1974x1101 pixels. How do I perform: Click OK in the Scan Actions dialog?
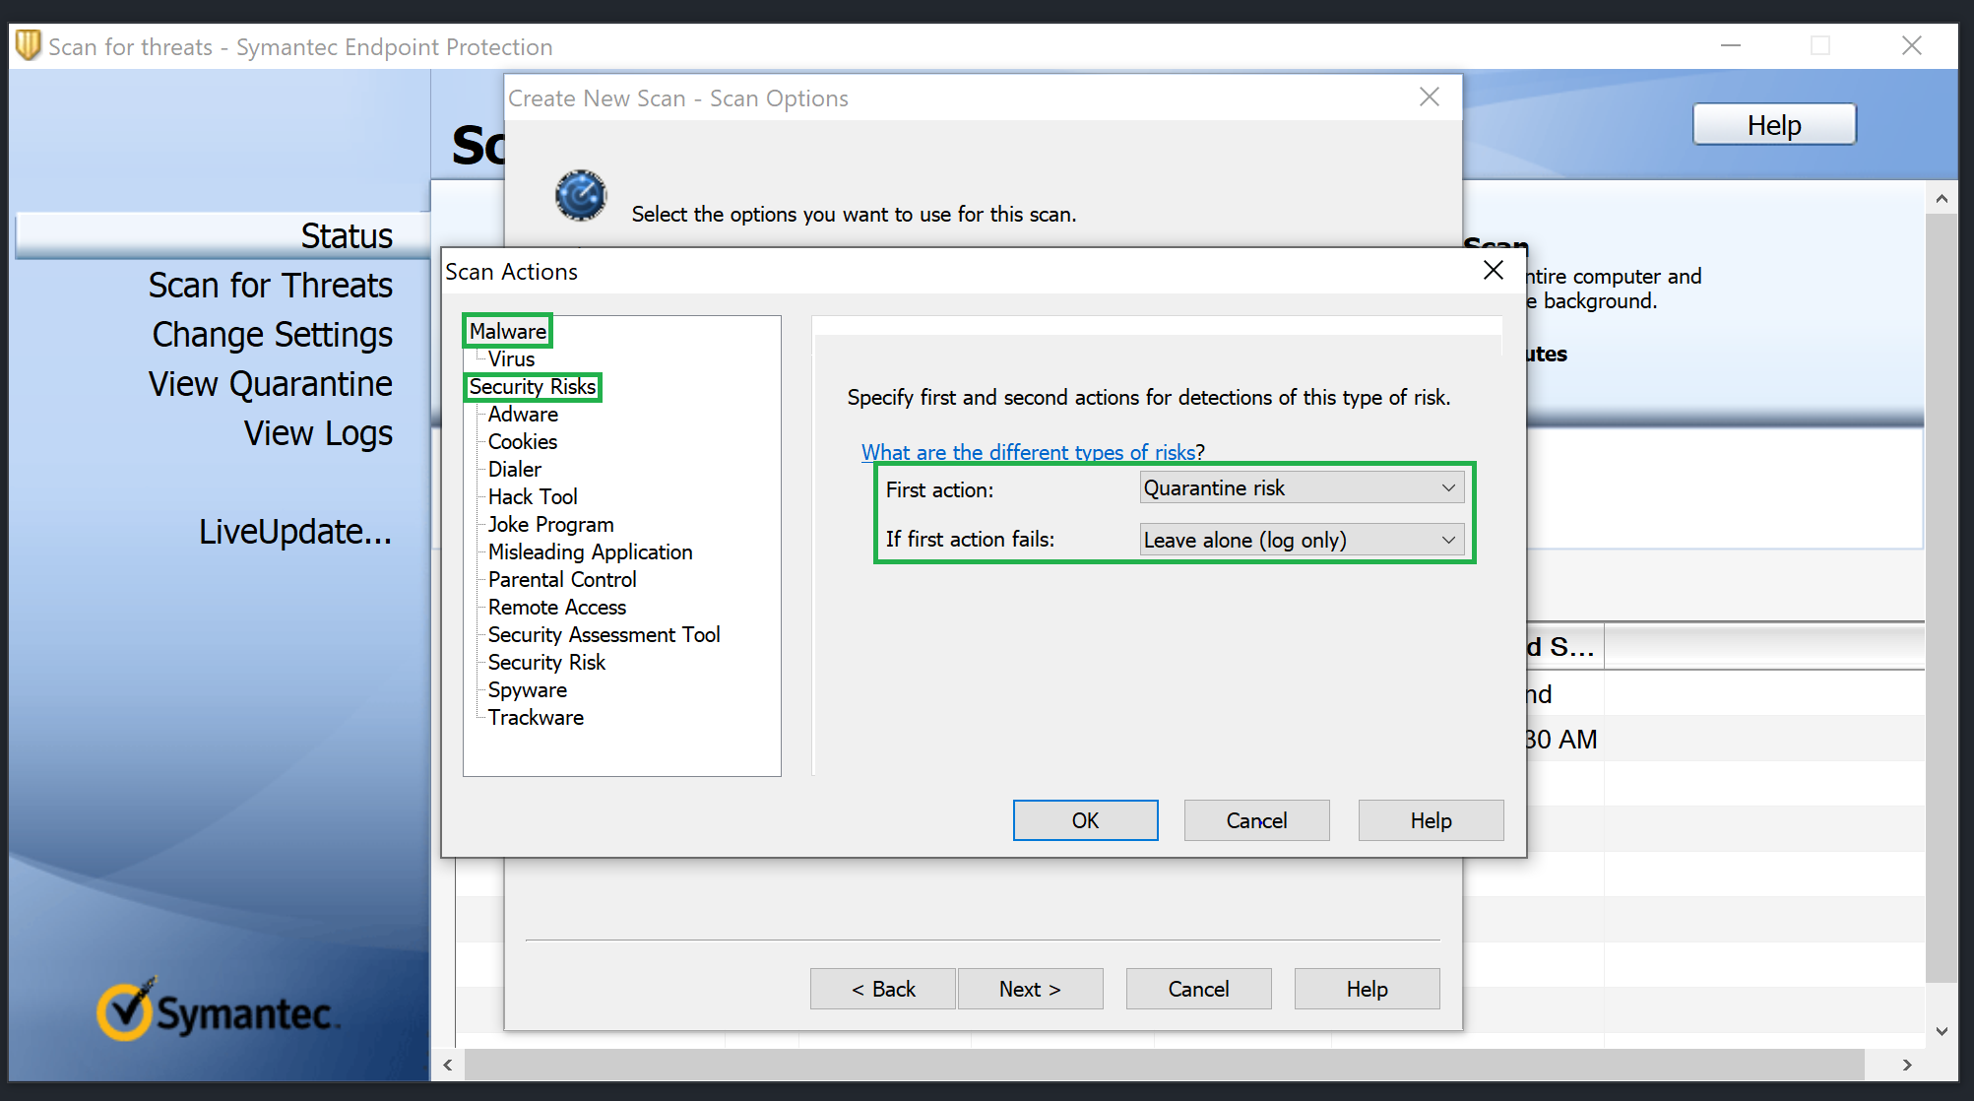point(1085,819)
